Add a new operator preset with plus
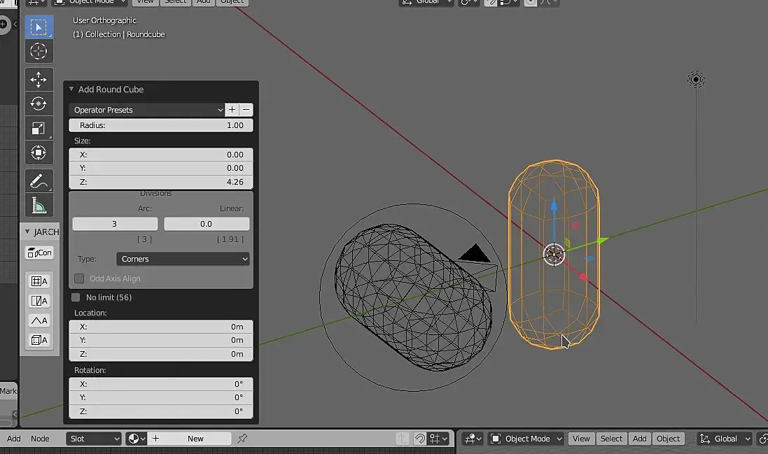This screenshot has height=454, width=768. [232, 110]
